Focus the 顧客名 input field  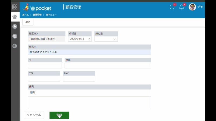click(x=89, y=52)
